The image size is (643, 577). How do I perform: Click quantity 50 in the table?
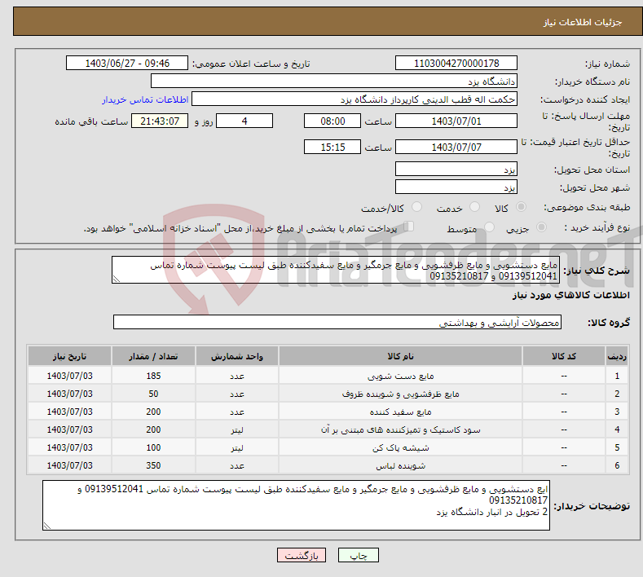(153, 394)
